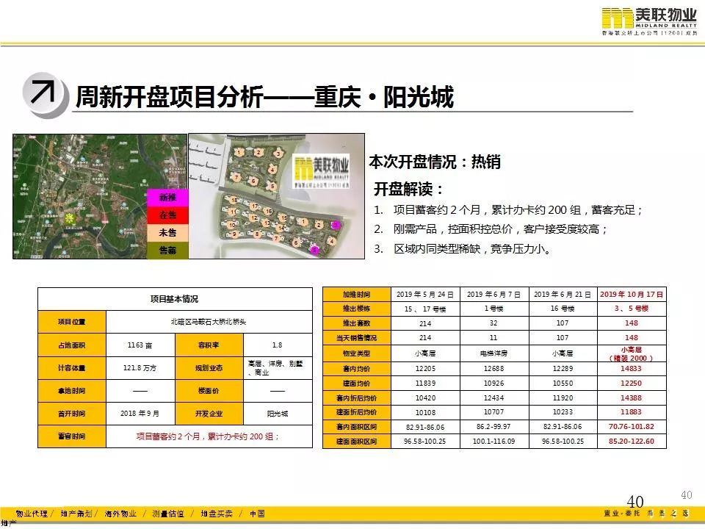
Task: Click the 项目位置 label cell
Action: (x=72, y=322)
